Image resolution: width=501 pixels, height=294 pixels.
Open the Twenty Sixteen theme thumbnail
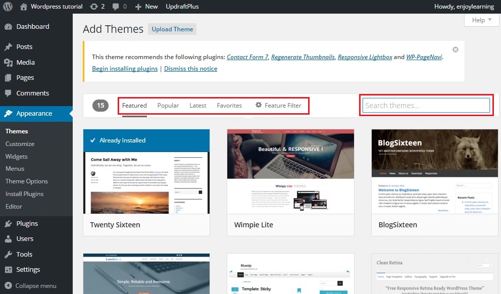[146, 172]
